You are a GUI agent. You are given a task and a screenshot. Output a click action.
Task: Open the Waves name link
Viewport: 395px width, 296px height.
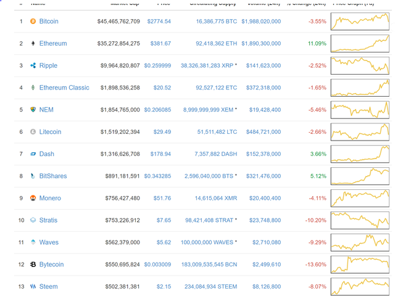click(x=49, y=242)
